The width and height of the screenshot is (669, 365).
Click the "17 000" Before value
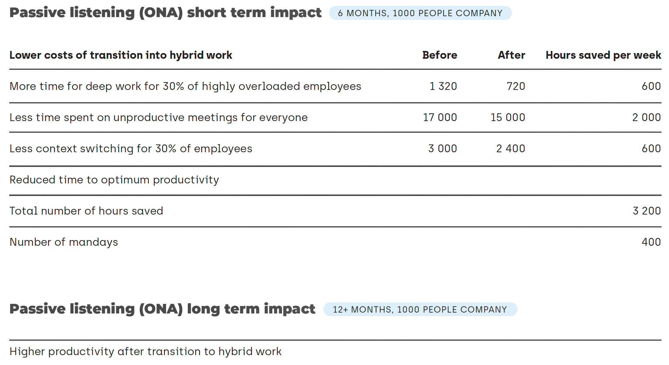[440, 117]
